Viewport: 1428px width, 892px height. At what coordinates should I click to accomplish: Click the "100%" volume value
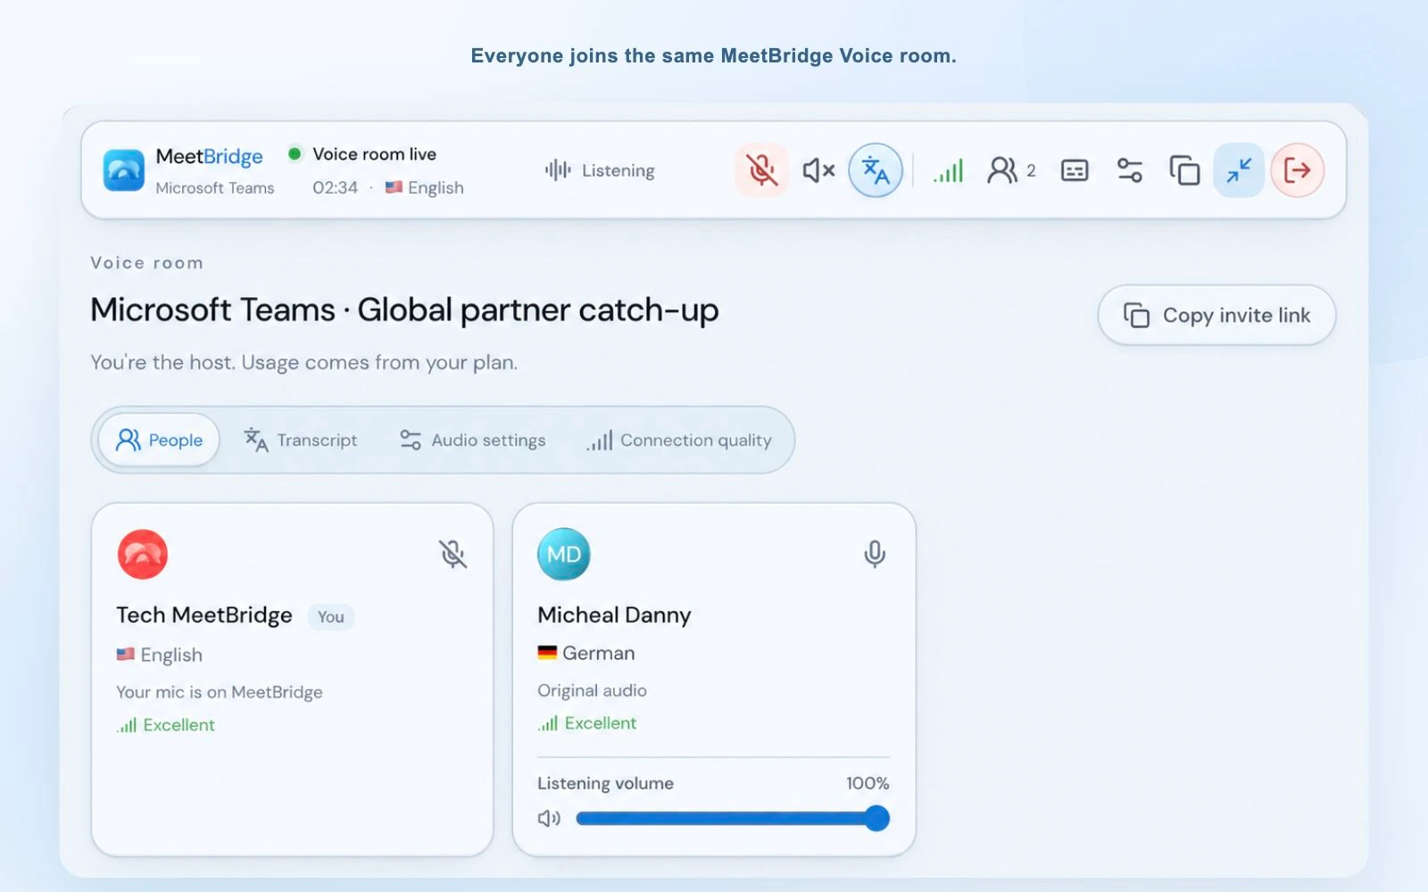[x=868, y=783]
